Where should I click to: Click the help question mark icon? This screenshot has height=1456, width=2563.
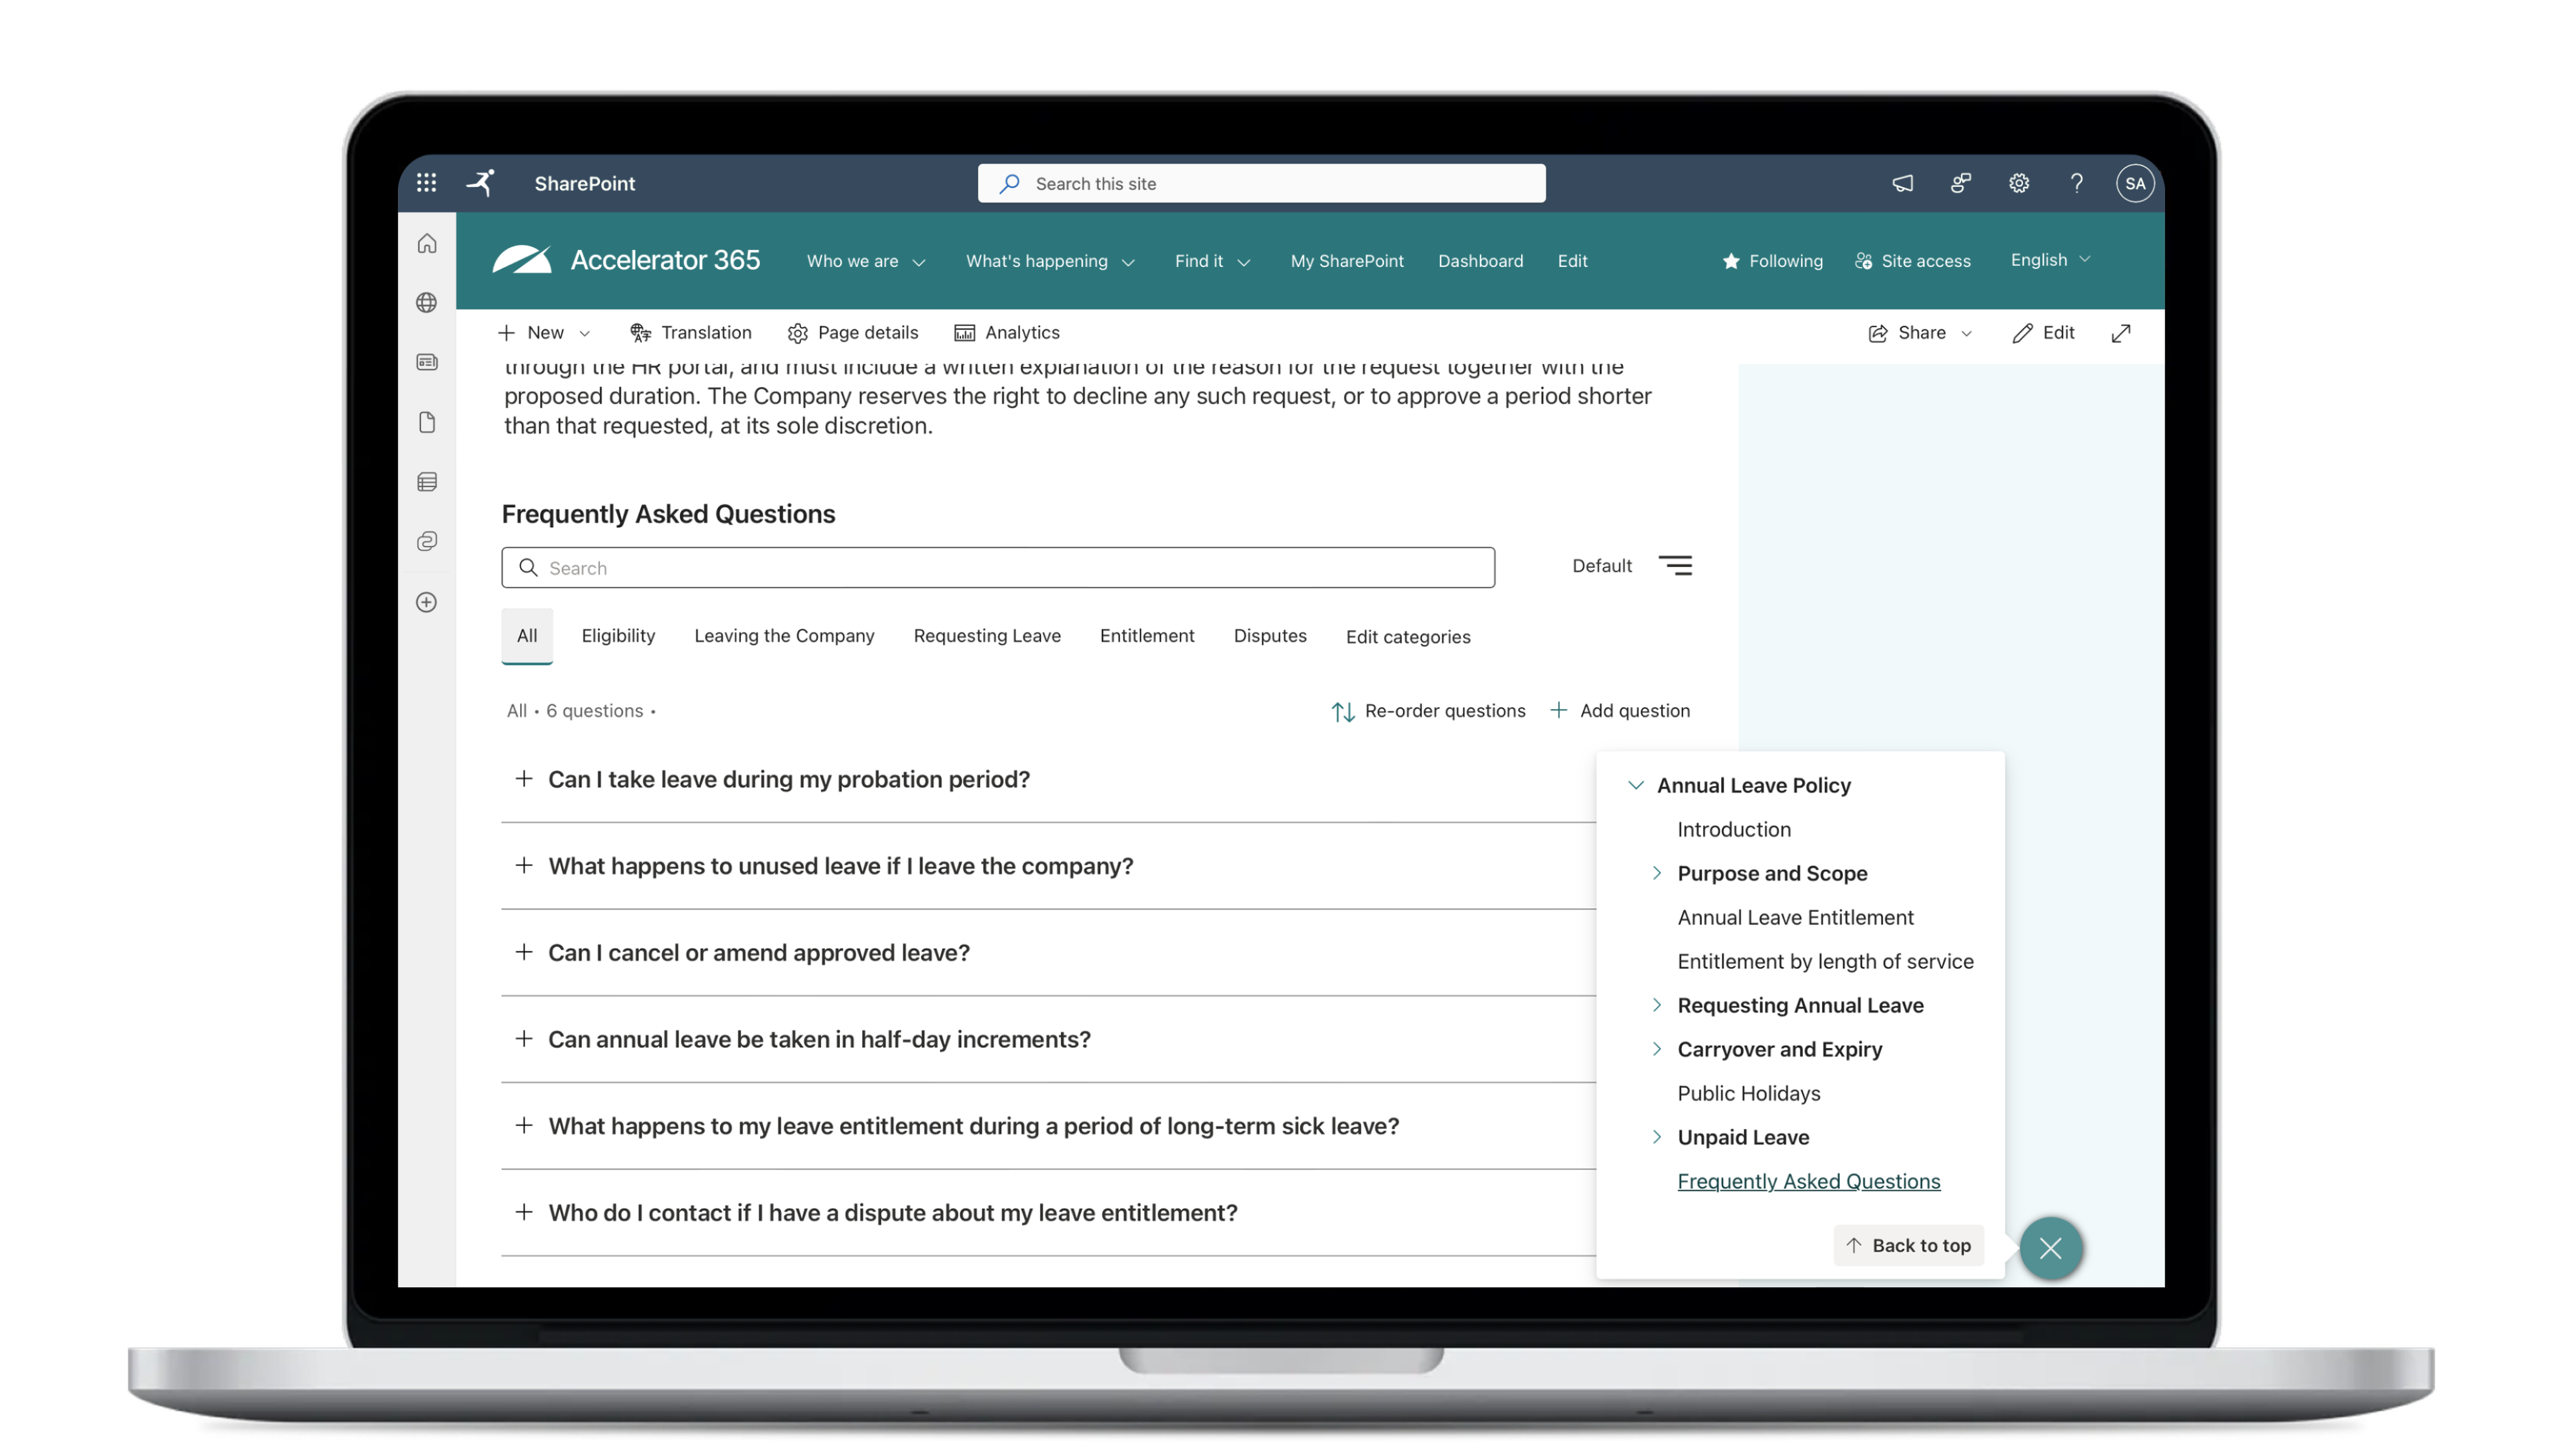coord(2076,183)
